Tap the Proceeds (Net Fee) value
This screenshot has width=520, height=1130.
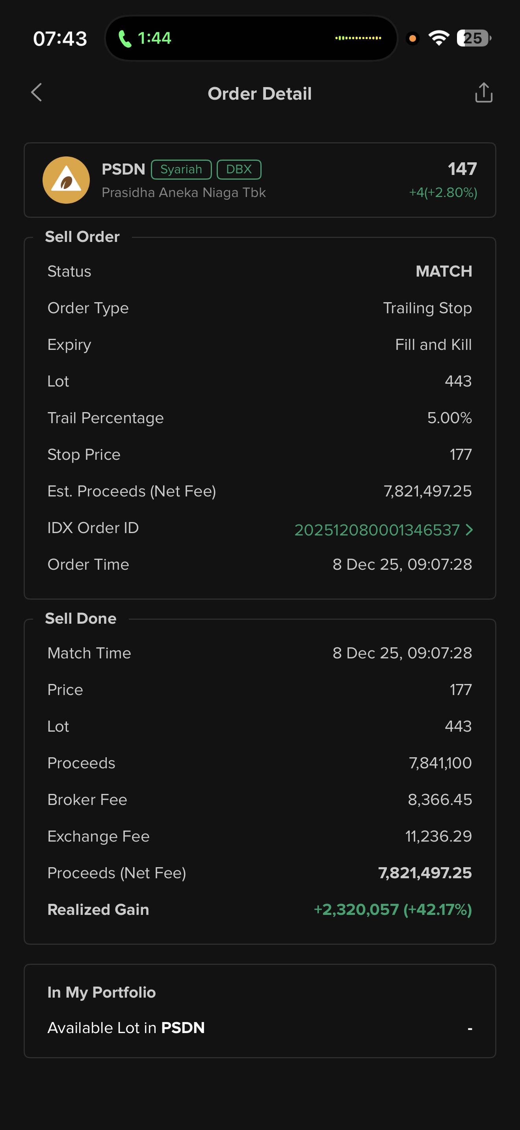pos(425,873)
